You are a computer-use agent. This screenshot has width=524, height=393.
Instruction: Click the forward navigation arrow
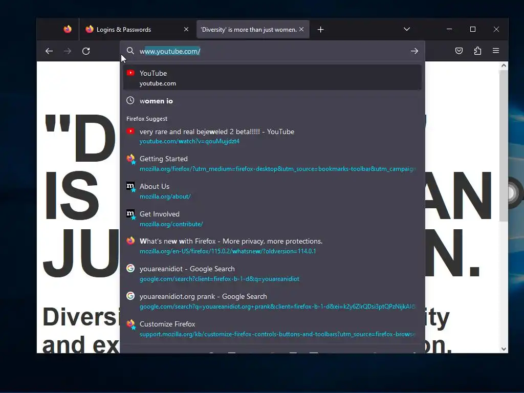pos(68,51)
